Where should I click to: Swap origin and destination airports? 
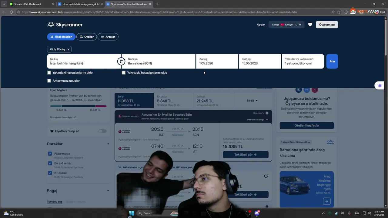(x=121, y=61)
